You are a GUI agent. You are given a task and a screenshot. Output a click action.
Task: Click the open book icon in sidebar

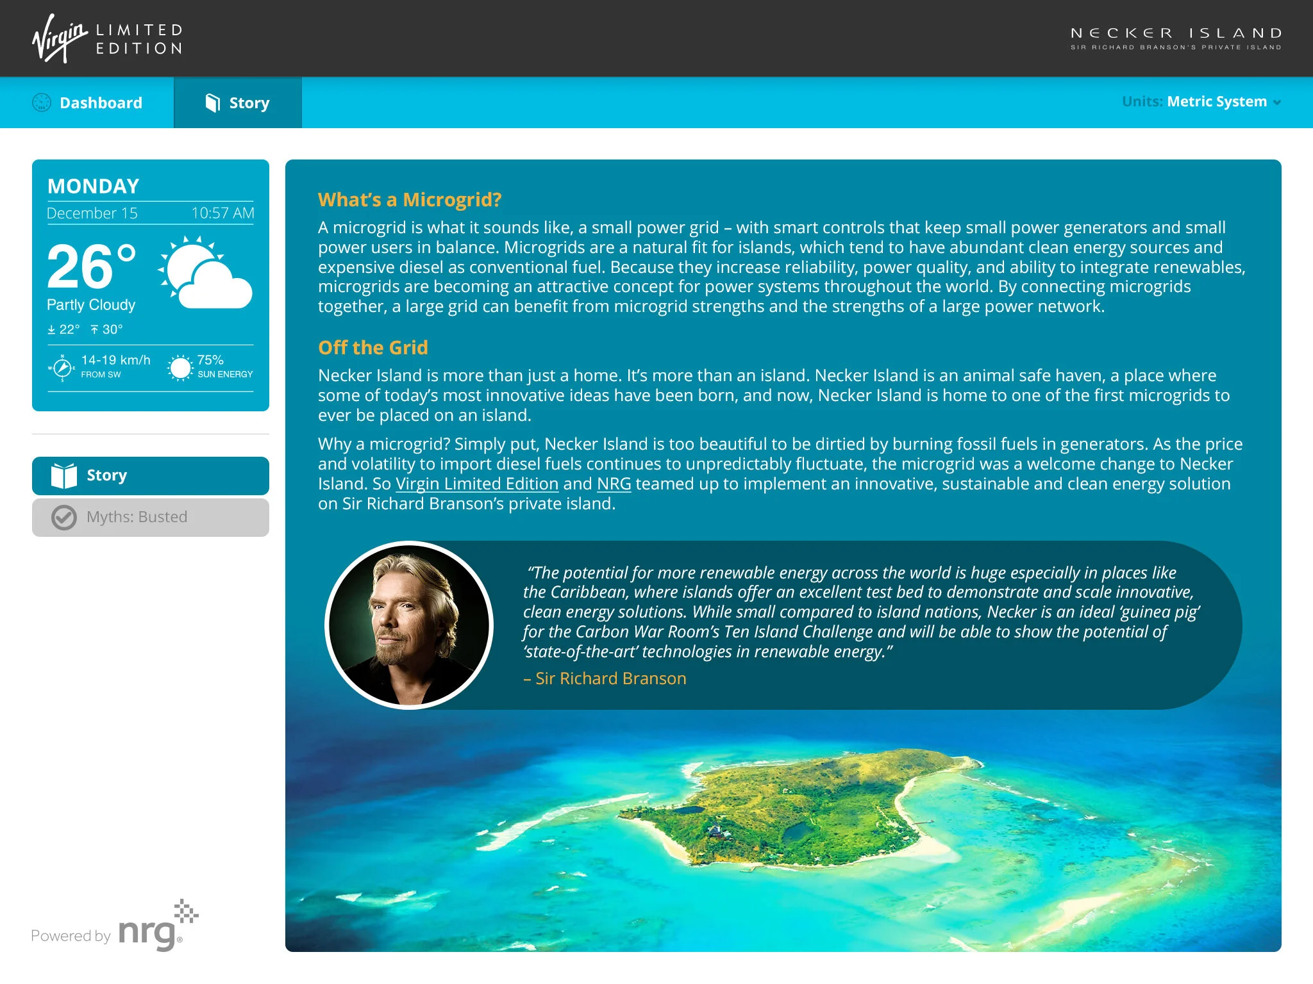click(64, 476)
